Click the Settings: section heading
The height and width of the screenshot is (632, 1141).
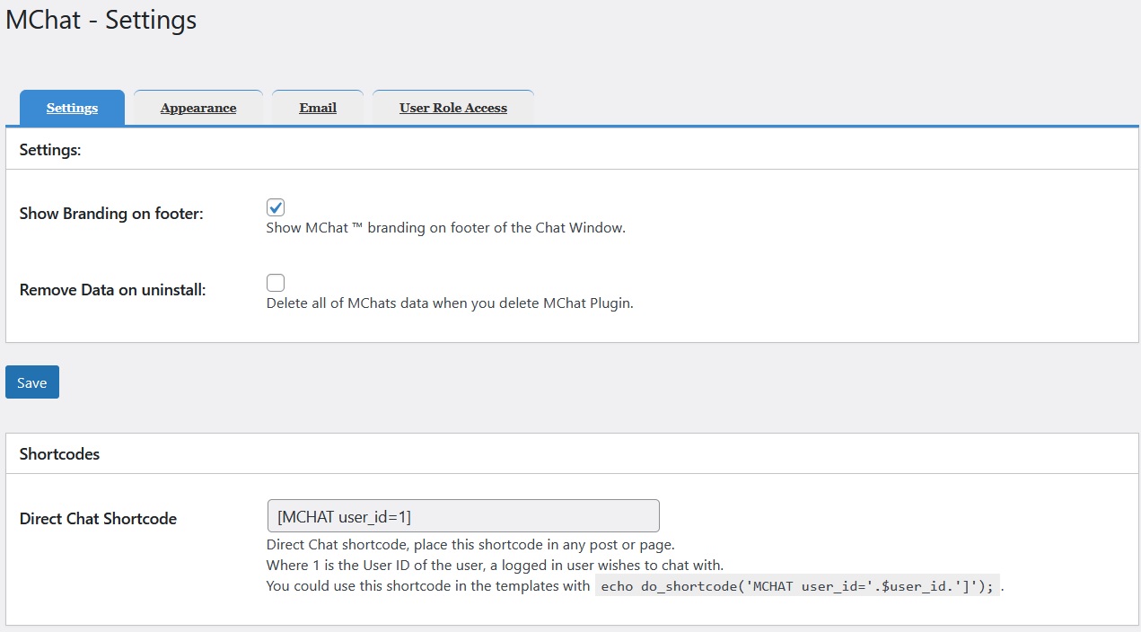[x=50, y=150]
